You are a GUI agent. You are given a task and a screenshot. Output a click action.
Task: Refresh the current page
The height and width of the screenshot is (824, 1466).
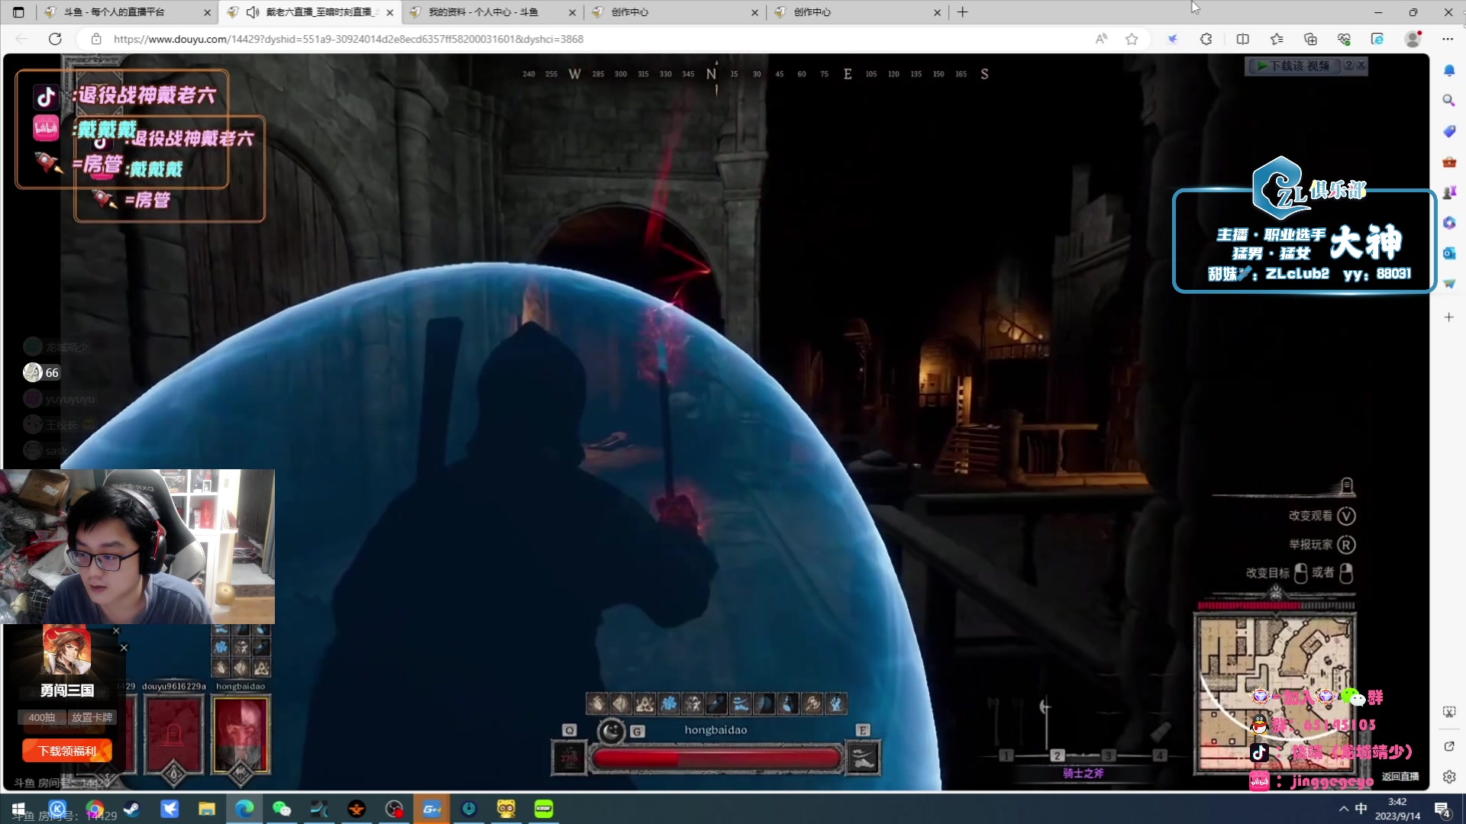[x=55, y=39]
